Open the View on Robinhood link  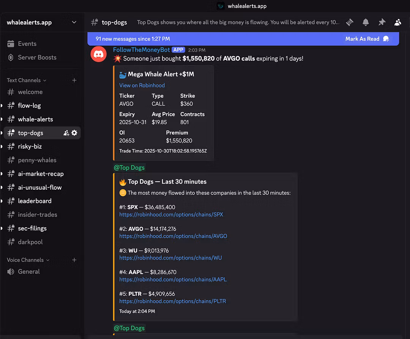coord(142,86)
